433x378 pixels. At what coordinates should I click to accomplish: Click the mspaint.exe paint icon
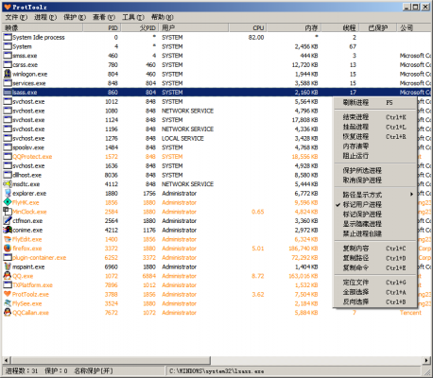[8, 266]
